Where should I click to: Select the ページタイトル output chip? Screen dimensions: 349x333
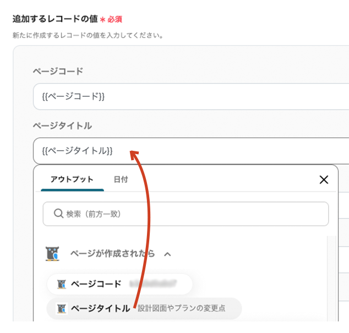point(99,308)
